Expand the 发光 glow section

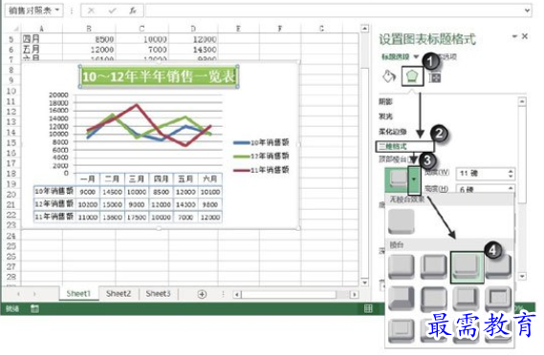(385, 116)
